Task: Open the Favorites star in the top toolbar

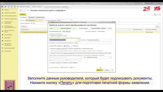Action: [5, 7]
